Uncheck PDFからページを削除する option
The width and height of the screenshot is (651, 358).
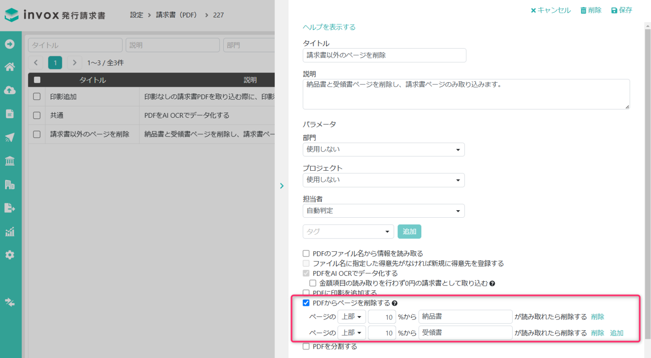pos(306,302)
